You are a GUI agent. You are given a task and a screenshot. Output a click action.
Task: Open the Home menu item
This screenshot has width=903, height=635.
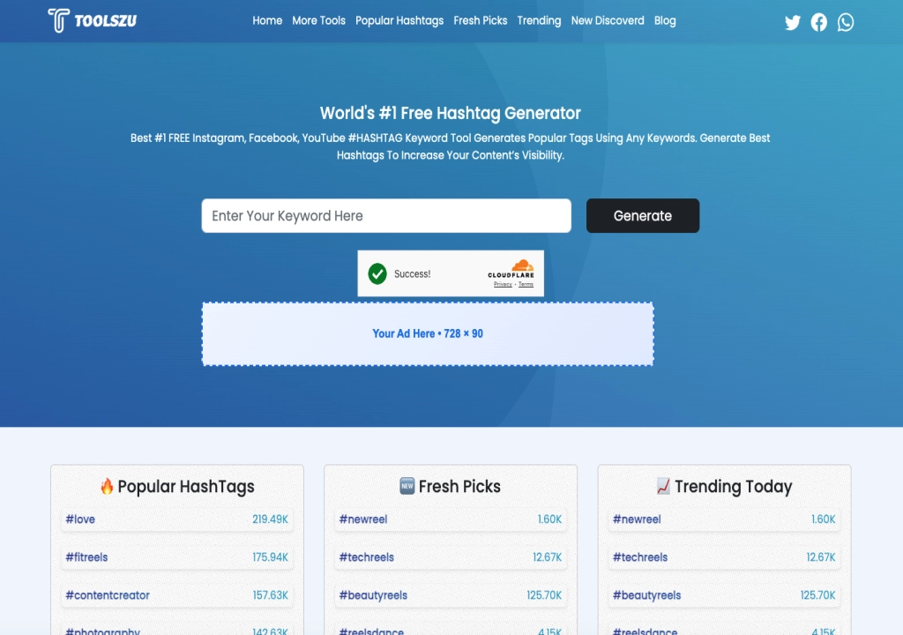267,20
